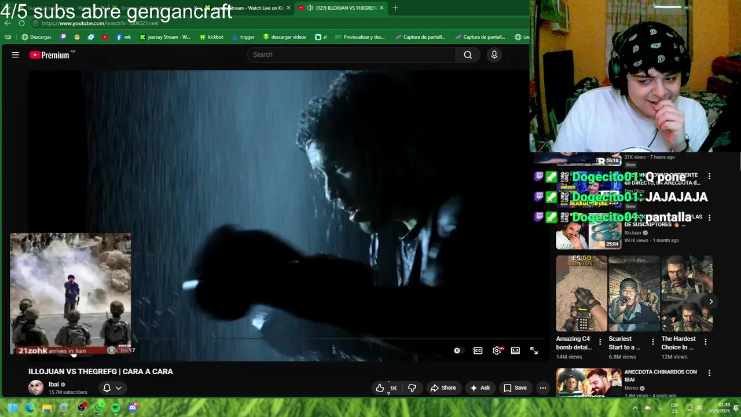Open Ibai's channel avatar
The height and width of the screenshot is (417, 741).
[36, 387]
